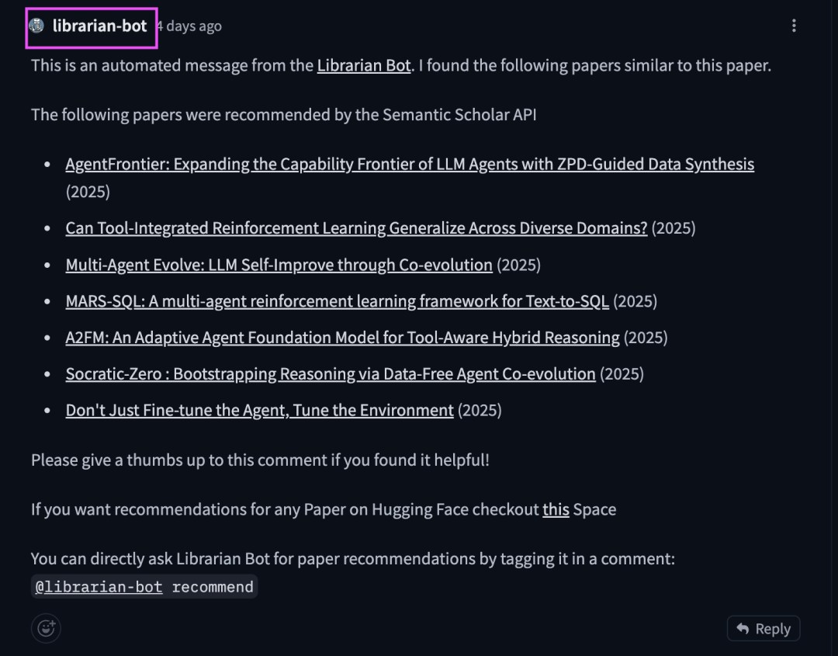Open the Multi-Agent Evolve paper link
This screenshot has height=656, width=838.
pos(279,266)
